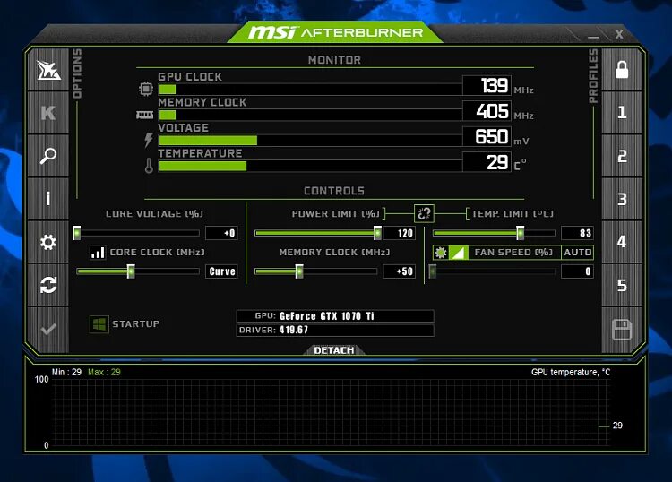This screenshot has height=482, width=672.
Task: Launch Kombustor with the K icon
Action: [x=48, y=113]
